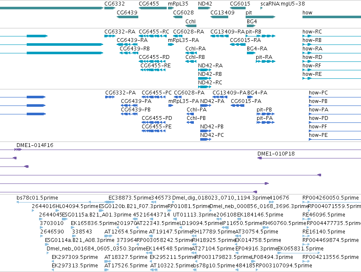Viewport: 361px width, 272px height.
Task: Select transcript label pit-RB
Action: pos(254,32)
